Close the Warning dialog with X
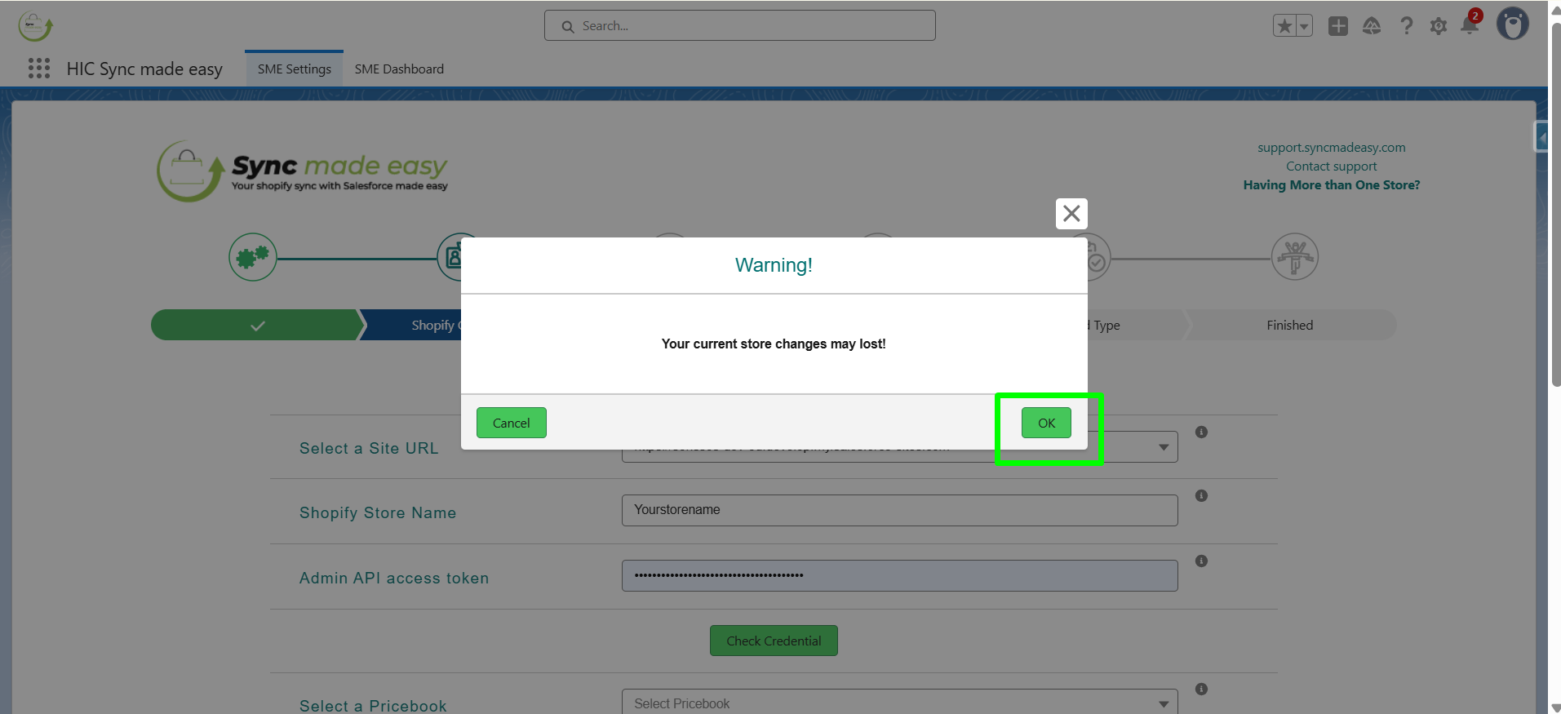 pos(1071,214)
